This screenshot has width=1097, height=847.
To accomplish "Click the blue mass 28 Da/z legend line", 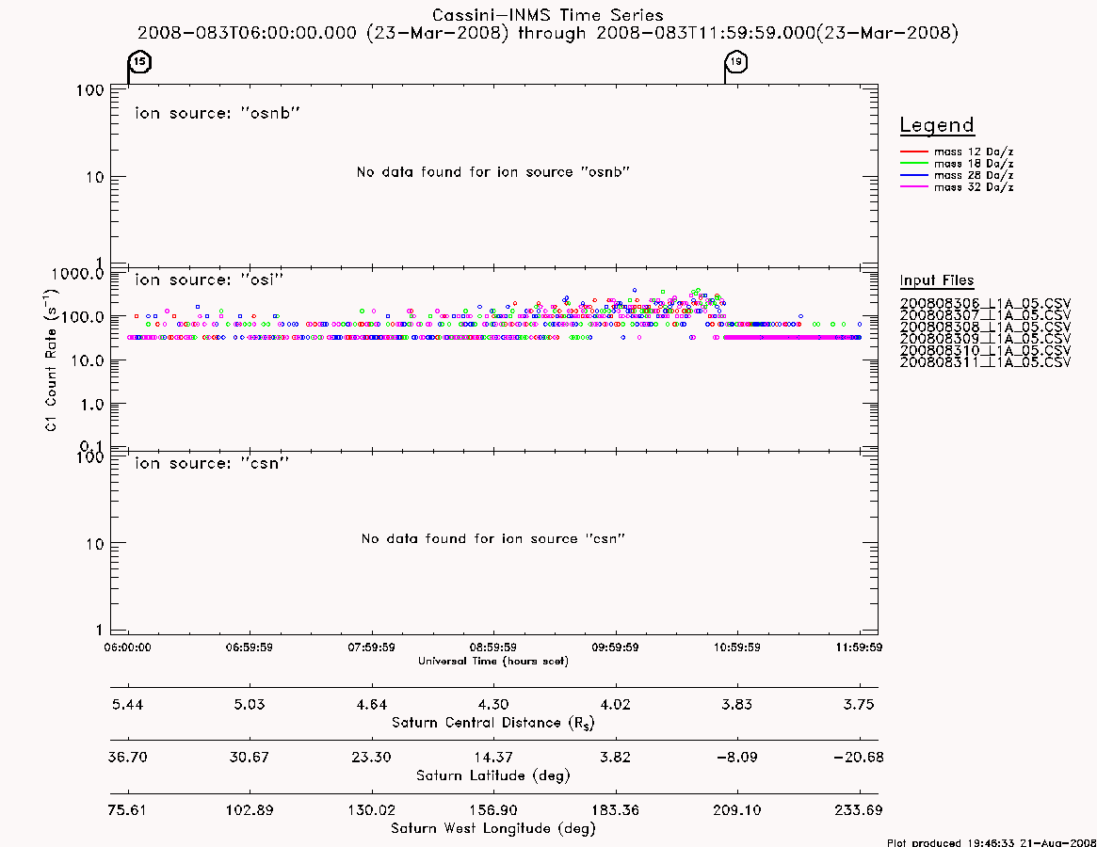I will coord(913,176).
